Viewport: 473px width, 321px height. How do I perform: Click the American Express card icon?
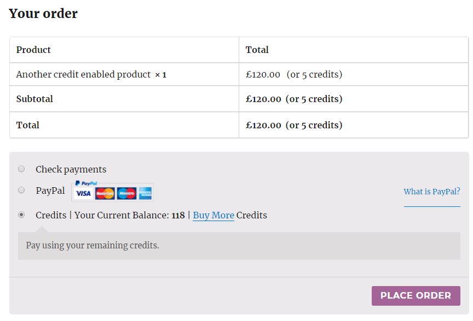(x=145, y=193)
